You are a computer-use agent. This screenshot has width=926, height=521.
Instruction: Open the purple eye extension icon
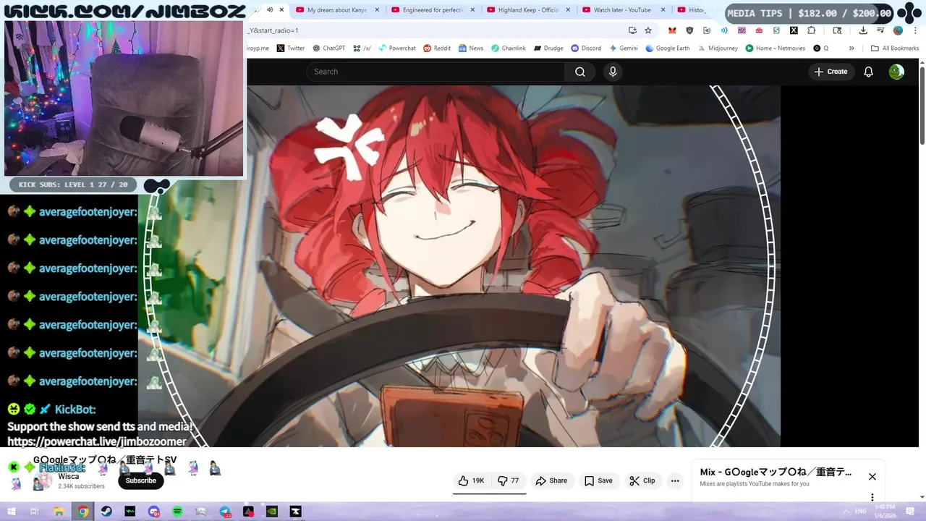[742, 30]
